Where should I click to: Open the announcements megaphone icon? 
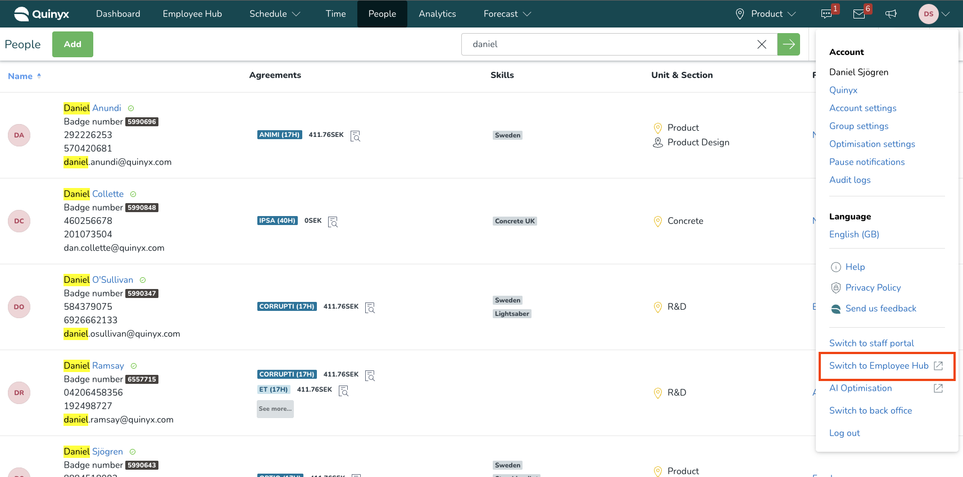(891, 14)
